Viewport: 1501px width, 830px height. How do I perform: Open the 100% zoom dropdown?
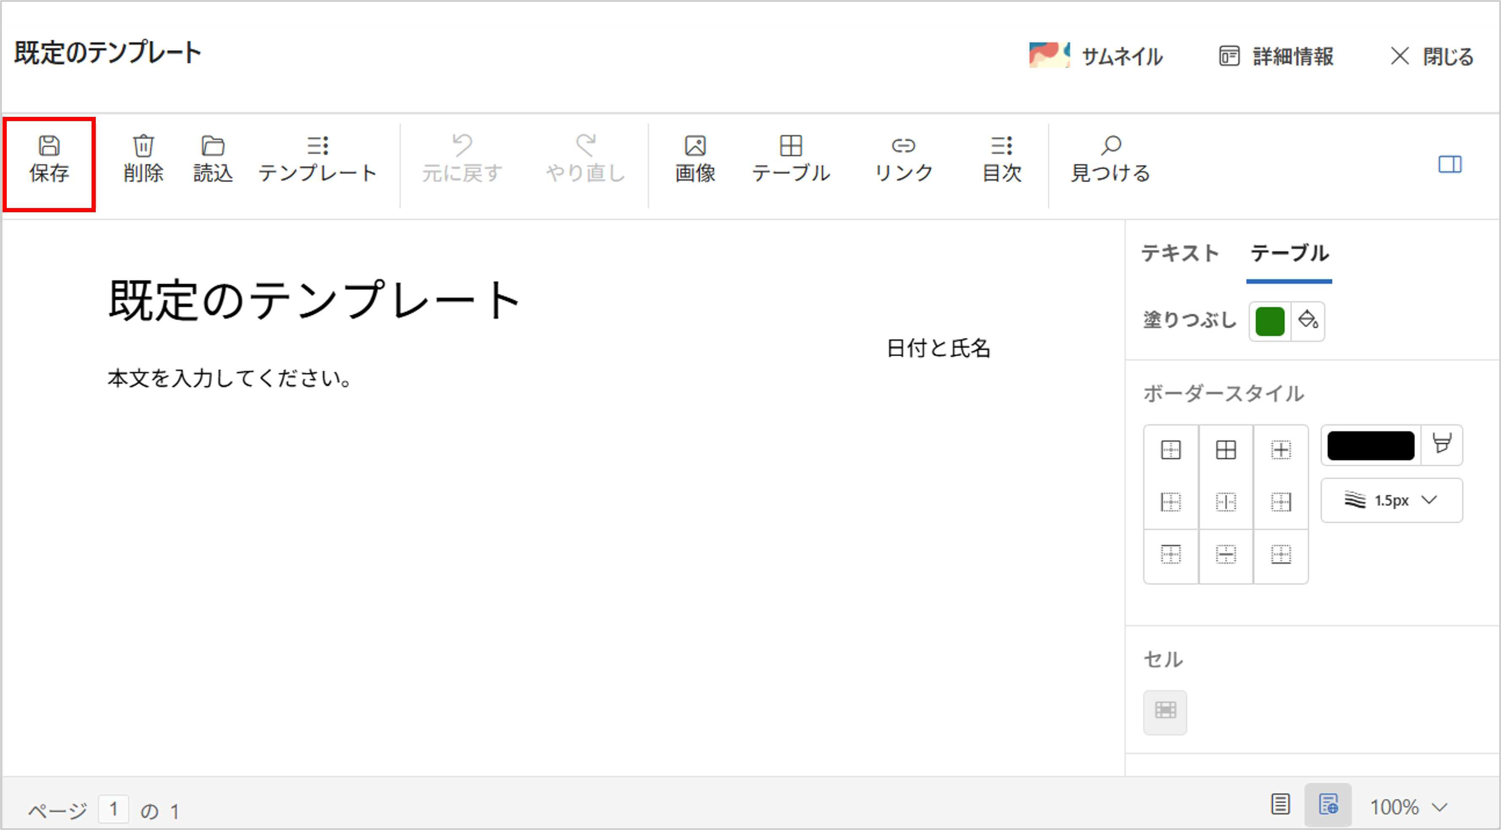[x=1408, y=807]
